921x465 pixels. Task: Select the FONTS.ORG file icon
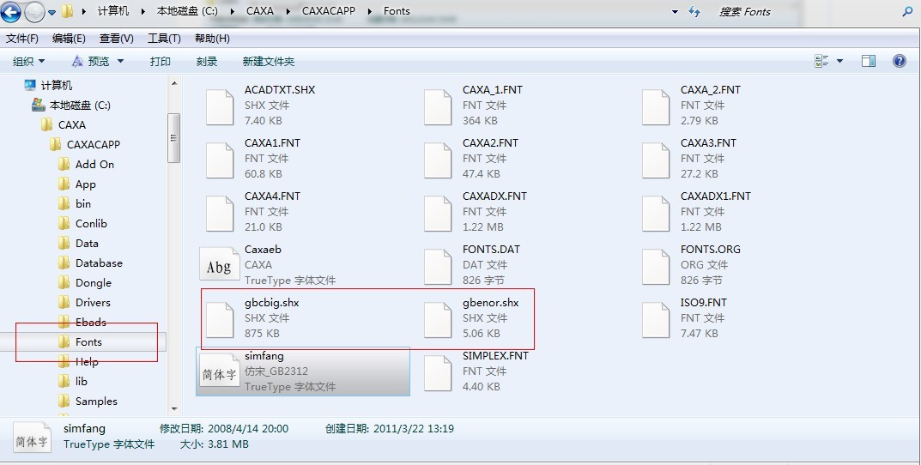pyautogui.click(x=656, y=267)
